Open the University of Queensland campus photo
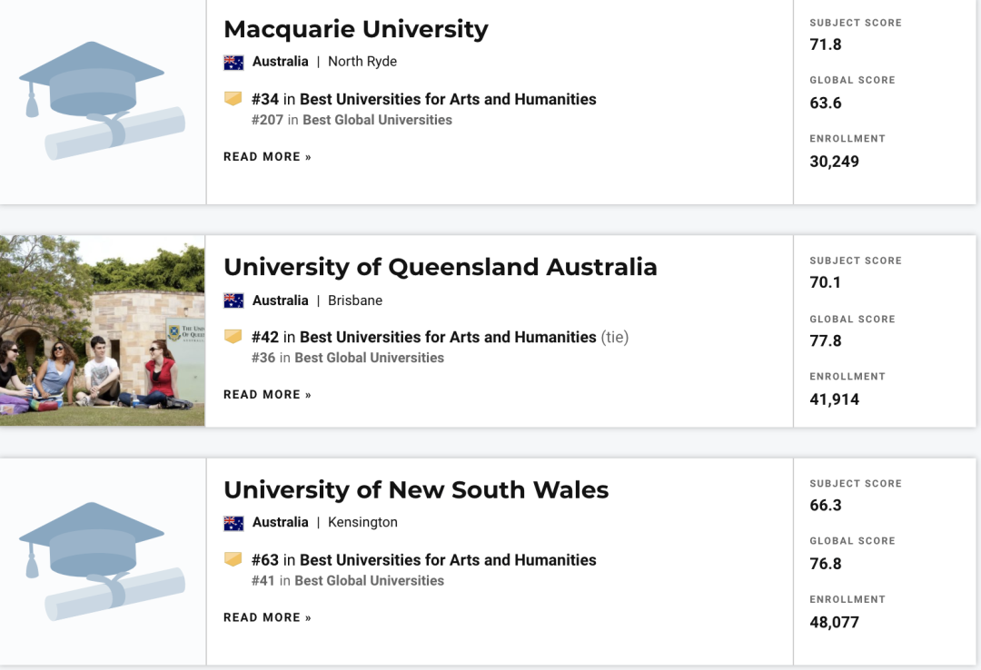 coord(102,331)
